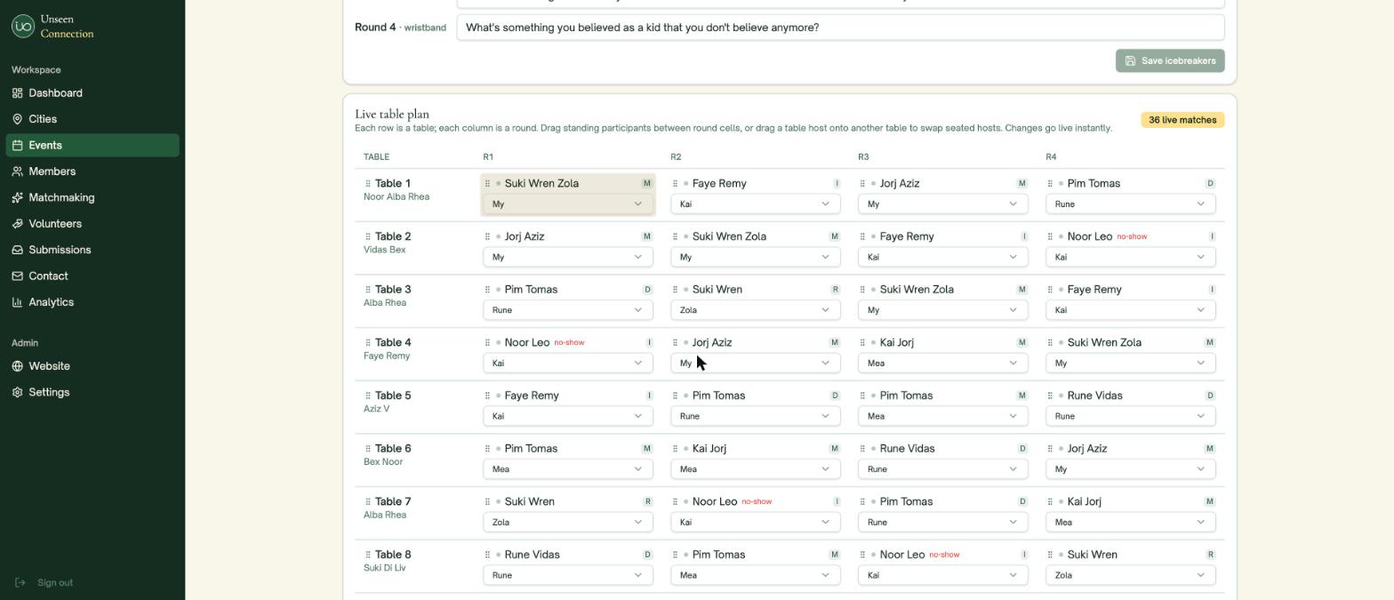Open Table 8 R2 dropdown showing Mea
The height and width of the screenshot is (600, 1394).
756,575
